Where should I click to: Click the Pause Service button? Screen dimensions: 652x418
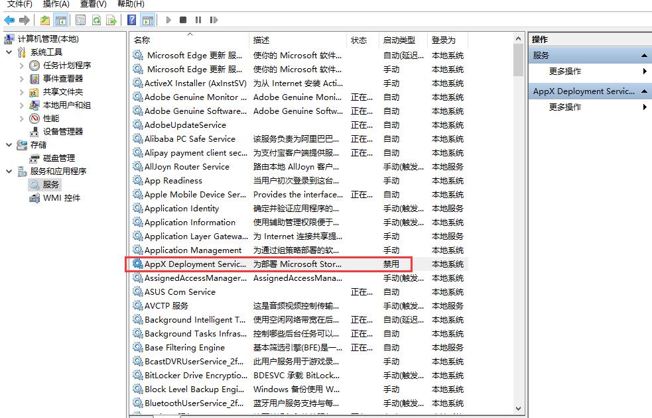[198, 20]
